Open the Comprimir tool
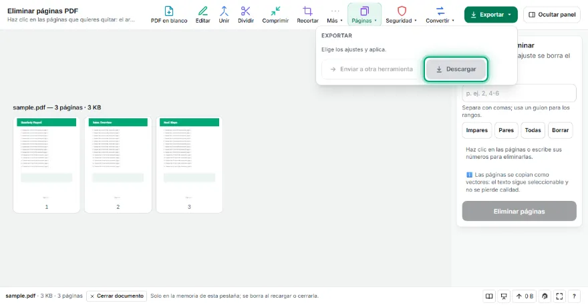588x305 pixels. point(275,15)
